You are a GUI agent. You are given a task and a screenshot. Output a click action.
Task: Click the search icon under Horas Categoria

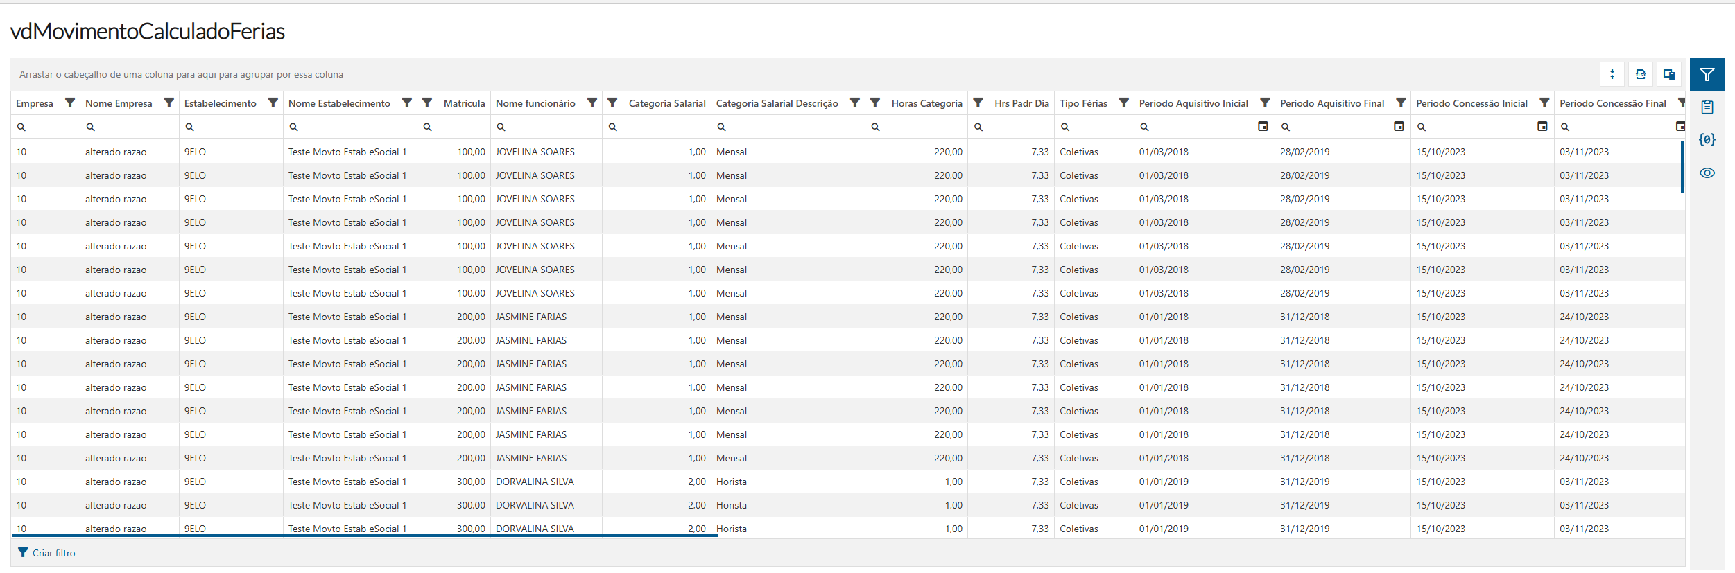point(876,127)
